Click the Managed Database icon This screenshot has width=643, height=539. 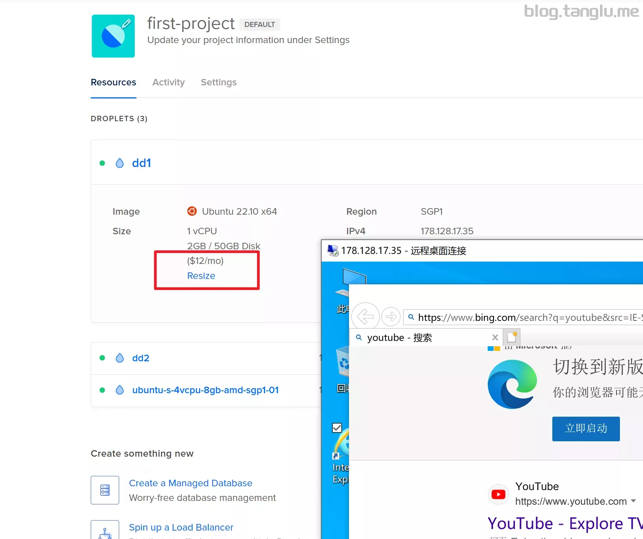point(105,490)
